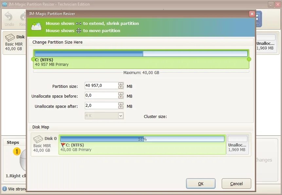This screenshot has width=282, height=195.
Task: Close the IM-Magic Partition Resizer dialog
Action: pos(252,14)
